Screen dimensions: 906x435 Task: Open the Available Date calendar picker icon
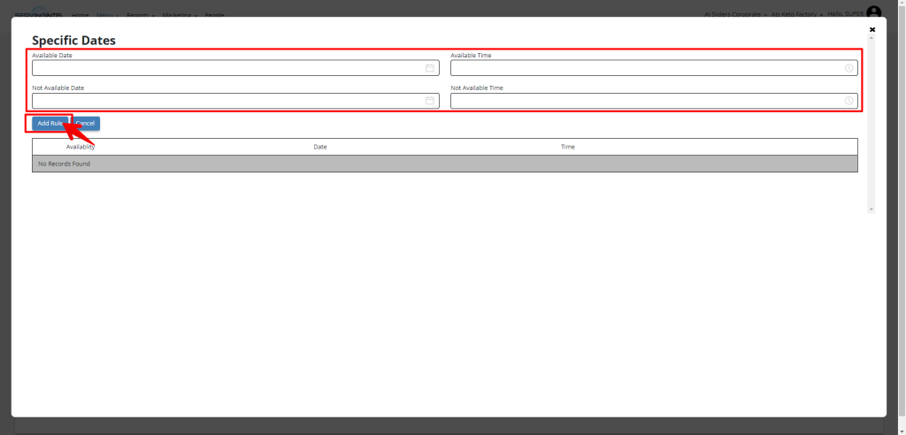point(429,68)
